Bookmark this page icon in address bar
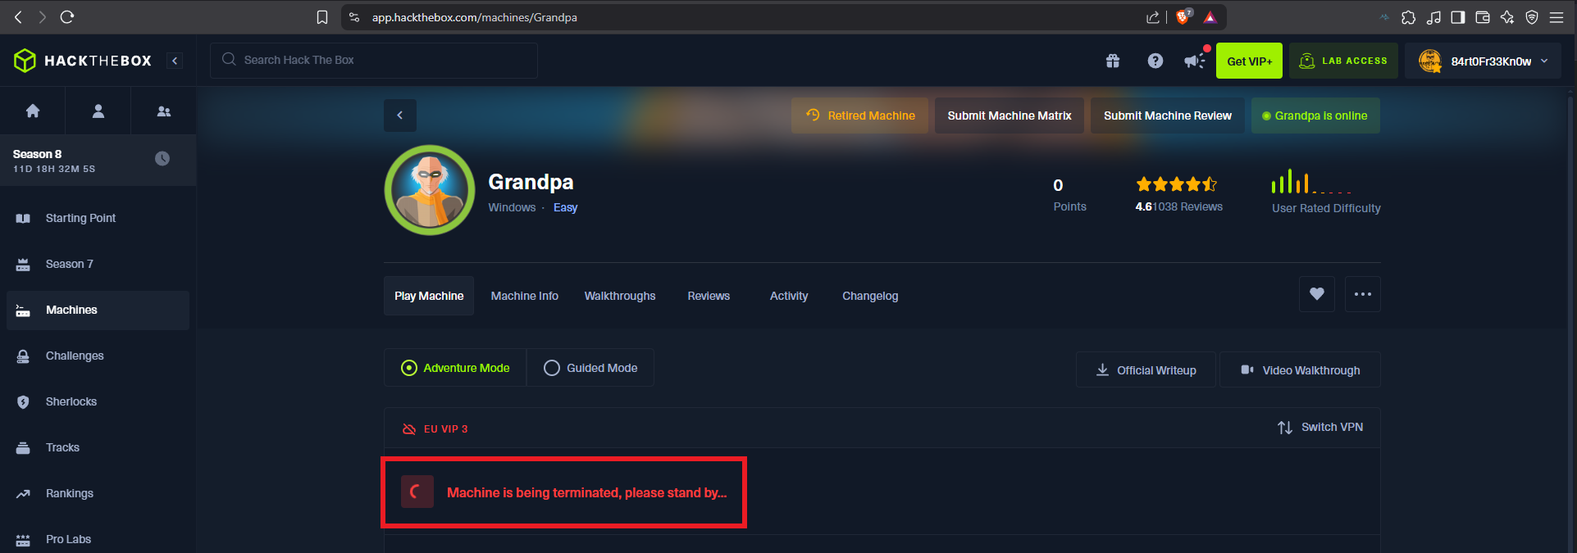 (x=322, y=17)
